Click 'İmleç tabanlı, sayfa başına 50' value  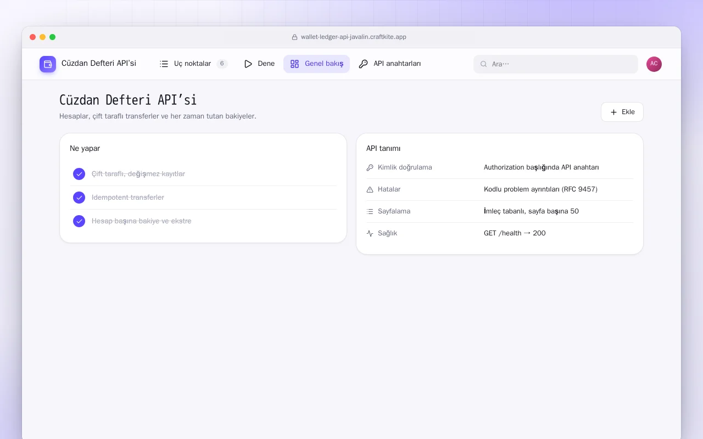[531, 211]
